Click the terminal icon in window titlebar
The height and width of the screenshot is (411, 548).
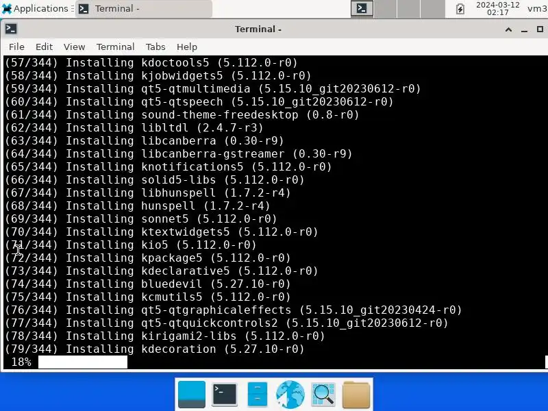point(11,29)
